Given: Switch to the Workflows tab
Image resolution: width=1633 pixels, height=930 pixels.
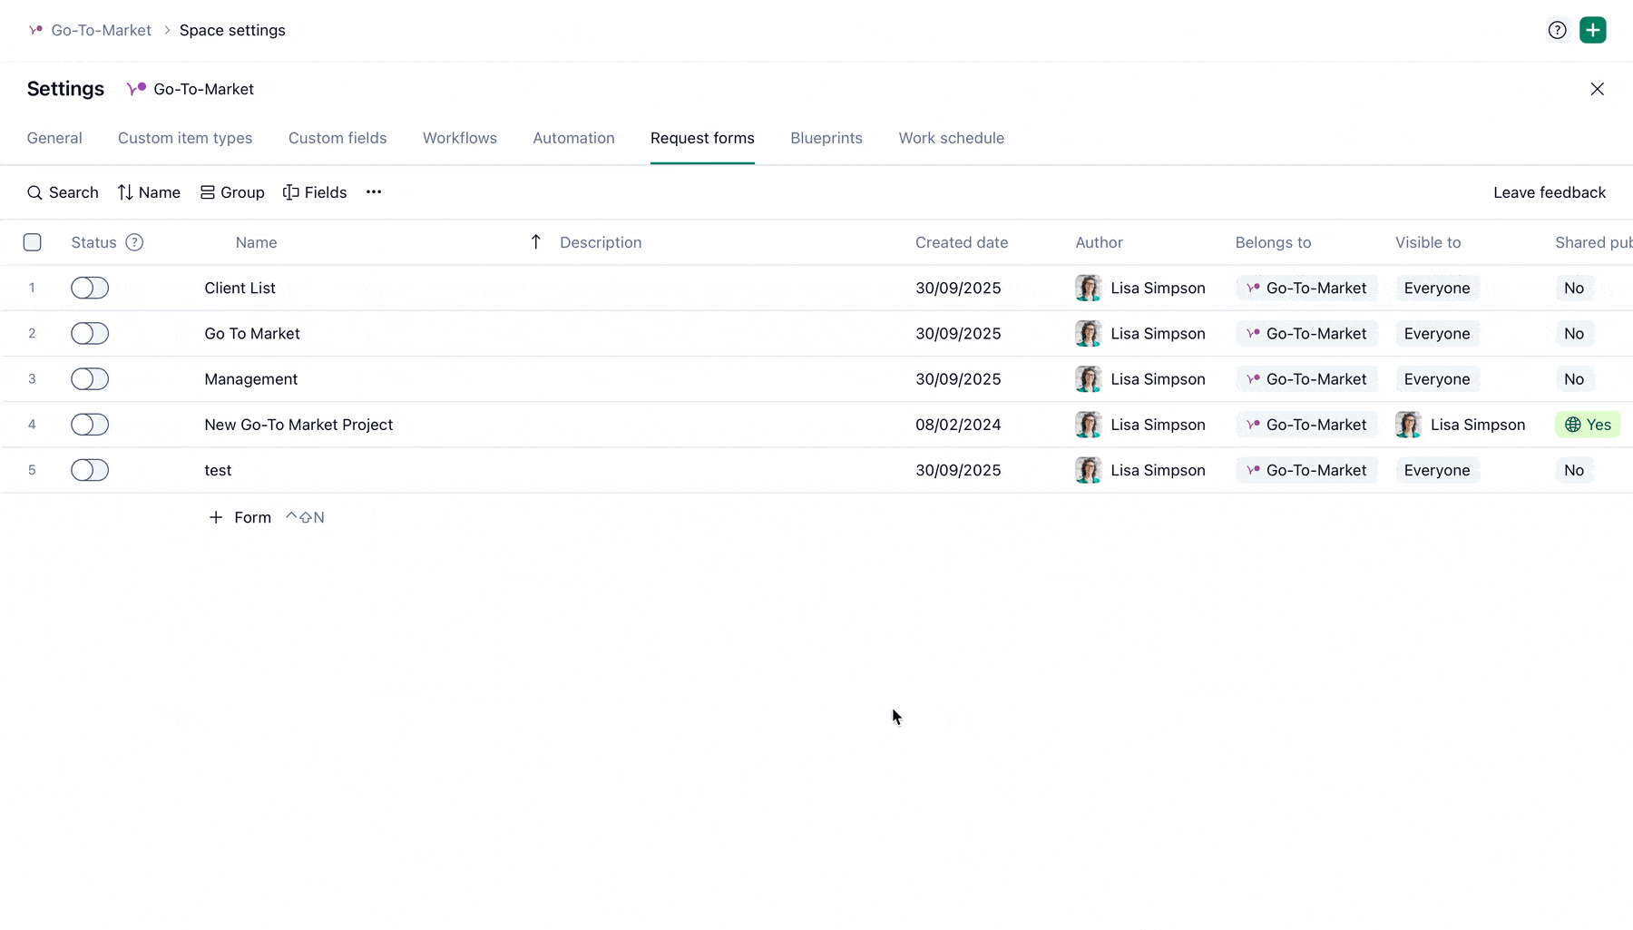Looking at the screenshot, I should (x=459, y=138).
